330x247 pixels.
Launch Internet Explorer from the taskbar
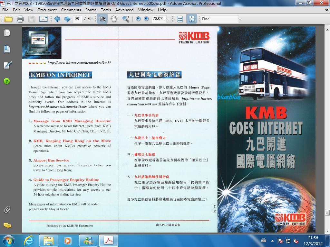coord(29,241)
